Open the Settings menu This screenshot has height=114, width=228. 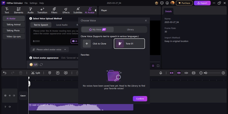[x=33, y=3]
